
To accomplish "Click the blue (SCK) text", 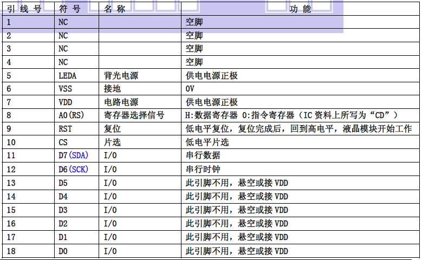I will [x=79, y=170].
